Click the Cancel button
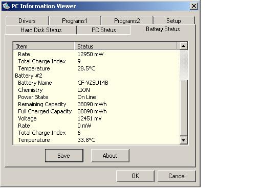The width and height of the screenshot is (262, 196). [x=177, y=176]
